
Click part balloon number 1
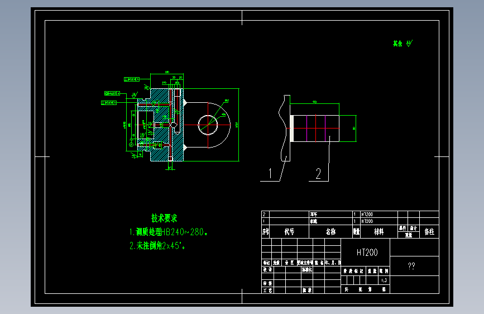point(270,173)
